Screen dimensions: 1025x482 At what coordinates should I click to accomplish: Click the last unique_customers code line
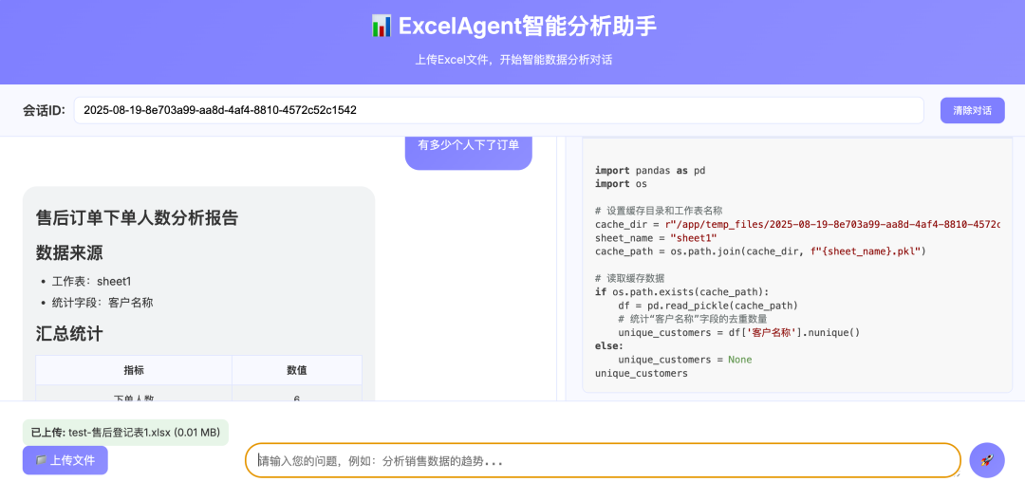tap(642, 374)
